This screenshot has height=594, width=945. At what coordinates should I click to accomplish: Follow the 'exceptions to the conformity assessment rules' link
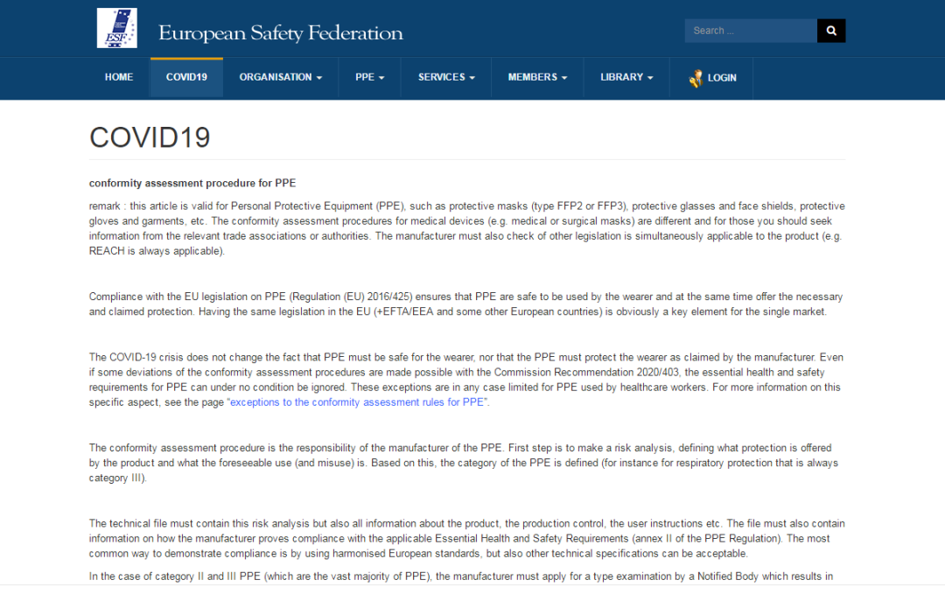point(358,402)
